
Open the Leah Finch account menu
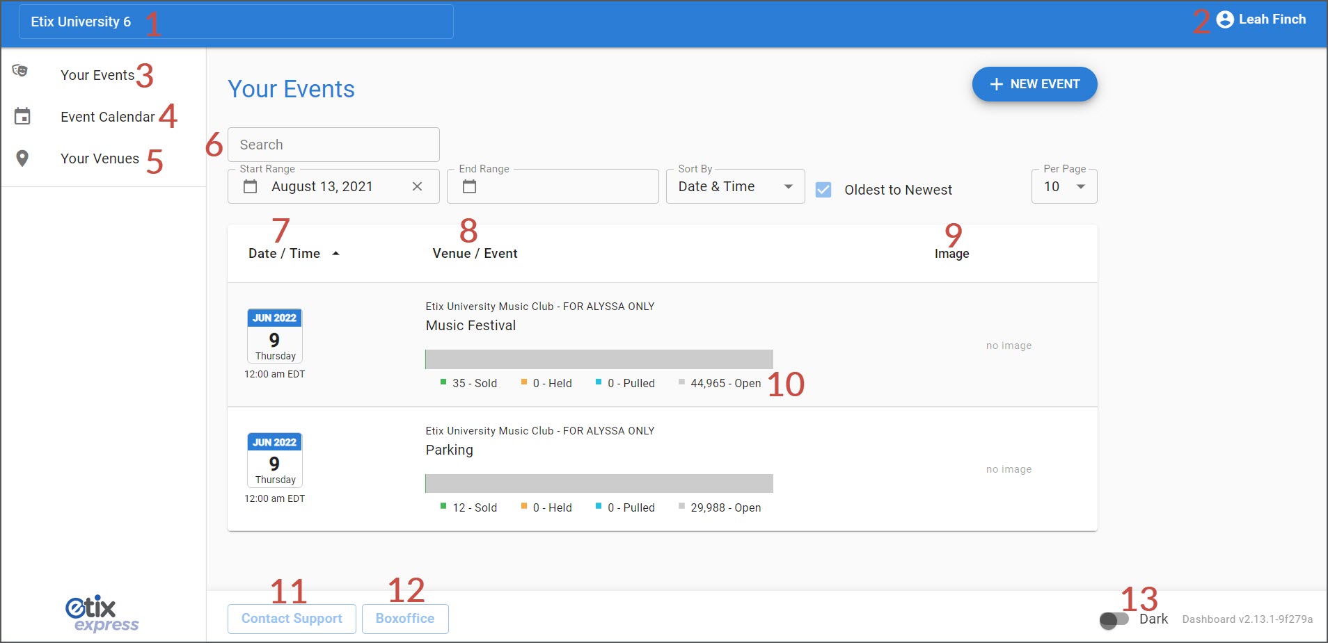pyautogui.click(x=1261, y=19)
